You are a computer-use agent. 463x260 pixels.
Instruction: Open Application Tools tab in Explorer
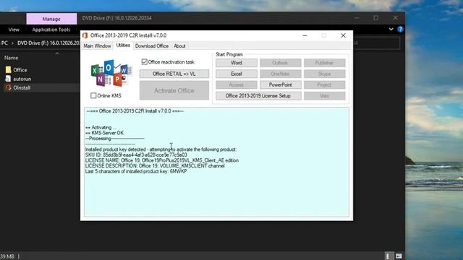point(51,30)
